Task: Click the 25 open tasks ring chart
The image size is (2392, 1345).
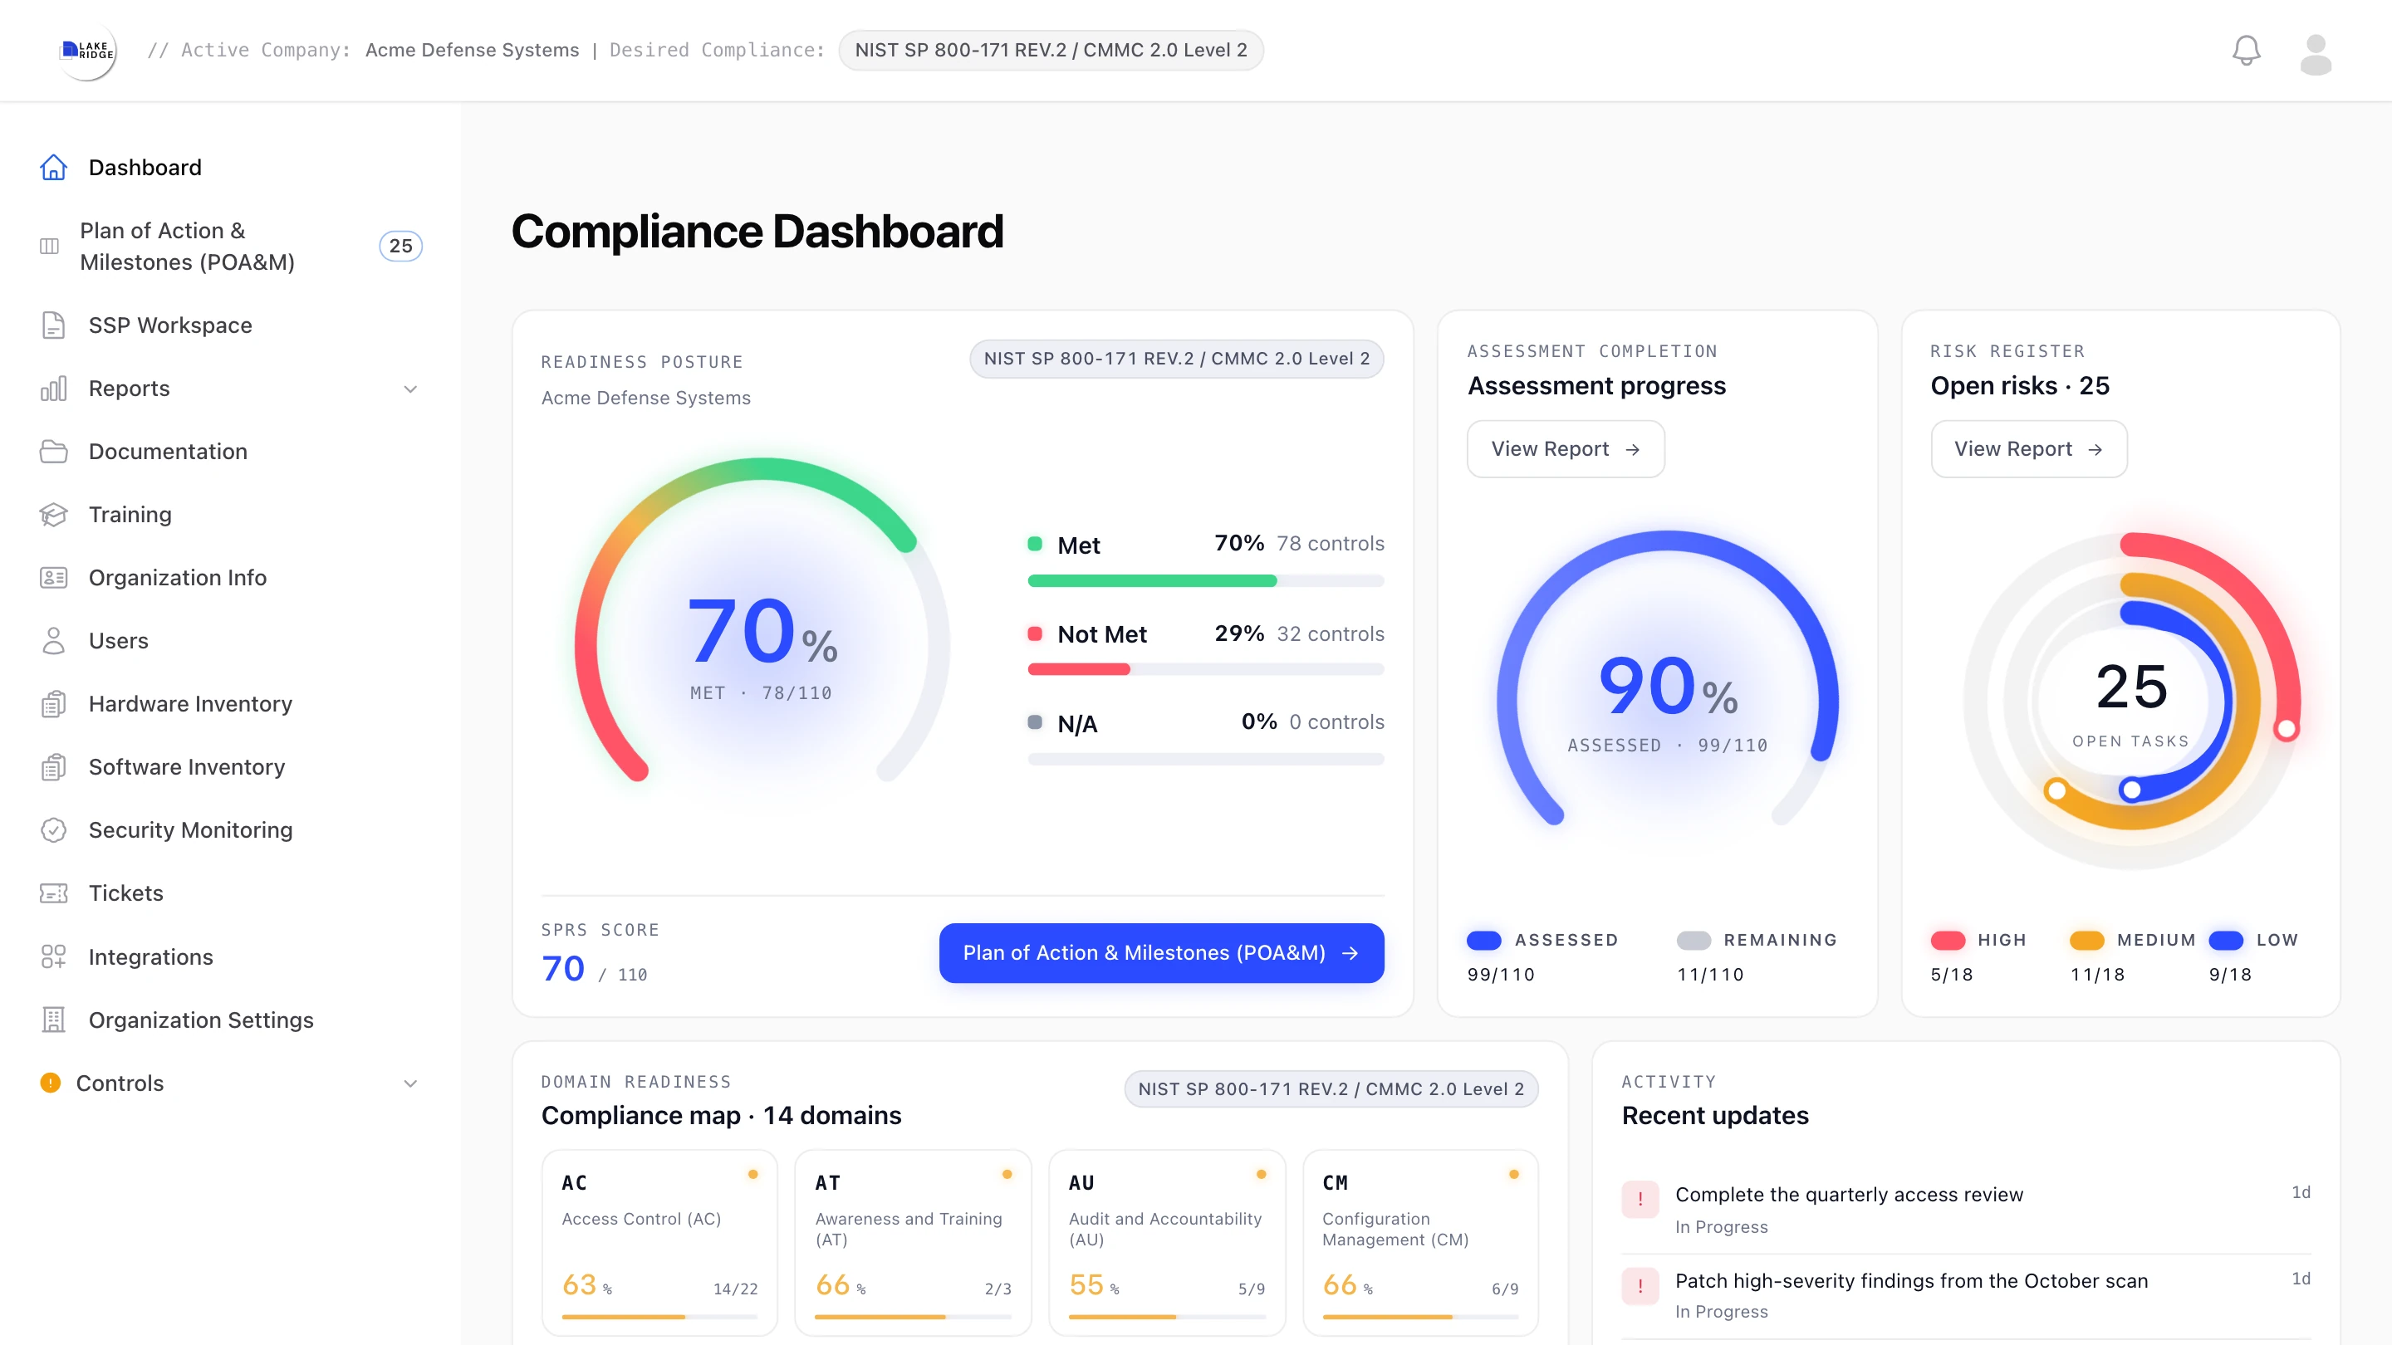Action: coord(2132,701)
